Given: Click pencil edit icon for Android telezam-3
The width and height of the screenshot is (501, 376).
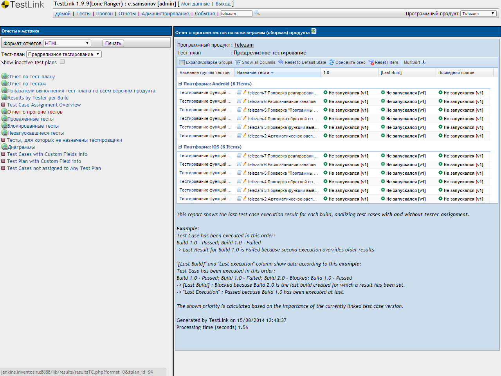Looking at the screenshot, I should click(x=245, y=127).
